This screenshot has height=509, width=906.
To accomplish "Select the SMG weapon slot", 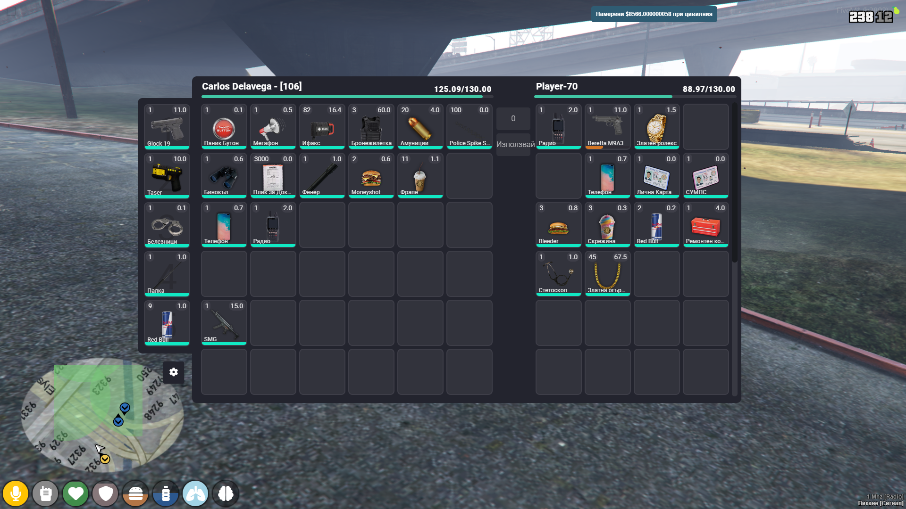I will click(224, 323).
